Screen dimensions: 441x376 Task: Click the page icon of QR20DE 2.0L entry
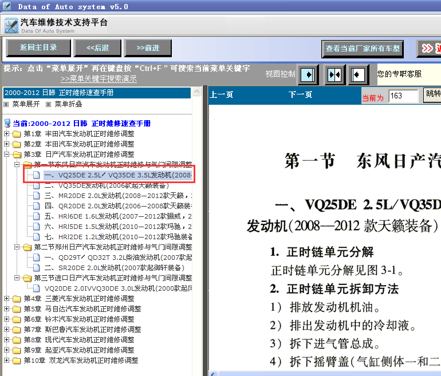click(36, 206)
